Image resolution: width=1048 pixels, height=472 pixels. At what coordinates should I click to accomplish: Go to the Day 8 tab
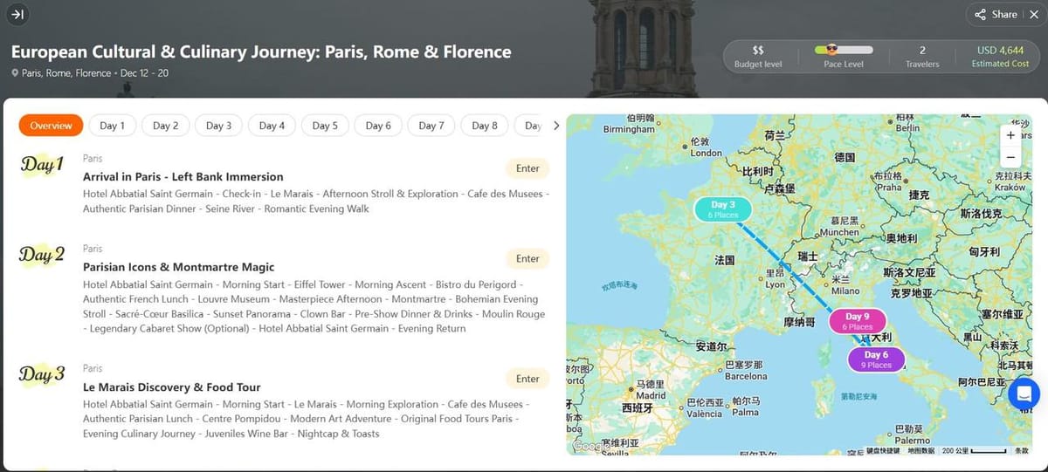[484, 126]
